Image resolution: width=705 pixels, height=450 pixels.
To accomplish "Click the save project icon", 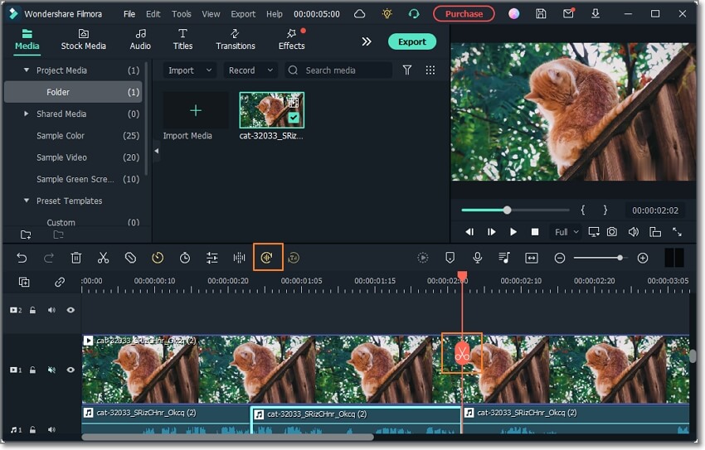I will click(x=541, y=14).
